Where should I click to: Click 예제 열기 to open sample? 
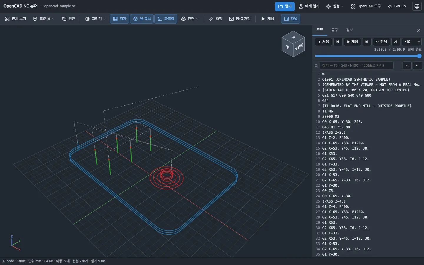pos(309,6)
